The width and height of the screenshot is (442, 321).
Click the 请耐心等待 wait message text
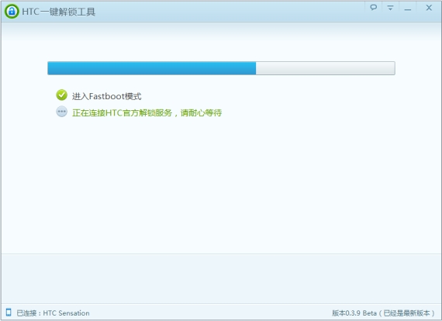[x=201, y=112]
